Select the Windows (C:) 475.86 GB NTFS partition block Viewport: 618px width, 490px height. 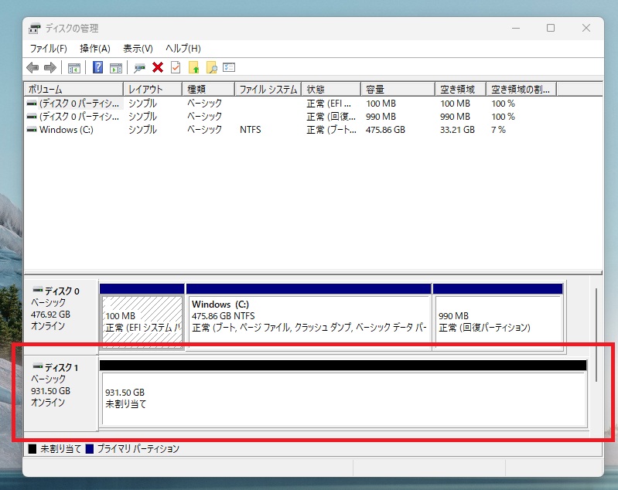click(308, 316)
